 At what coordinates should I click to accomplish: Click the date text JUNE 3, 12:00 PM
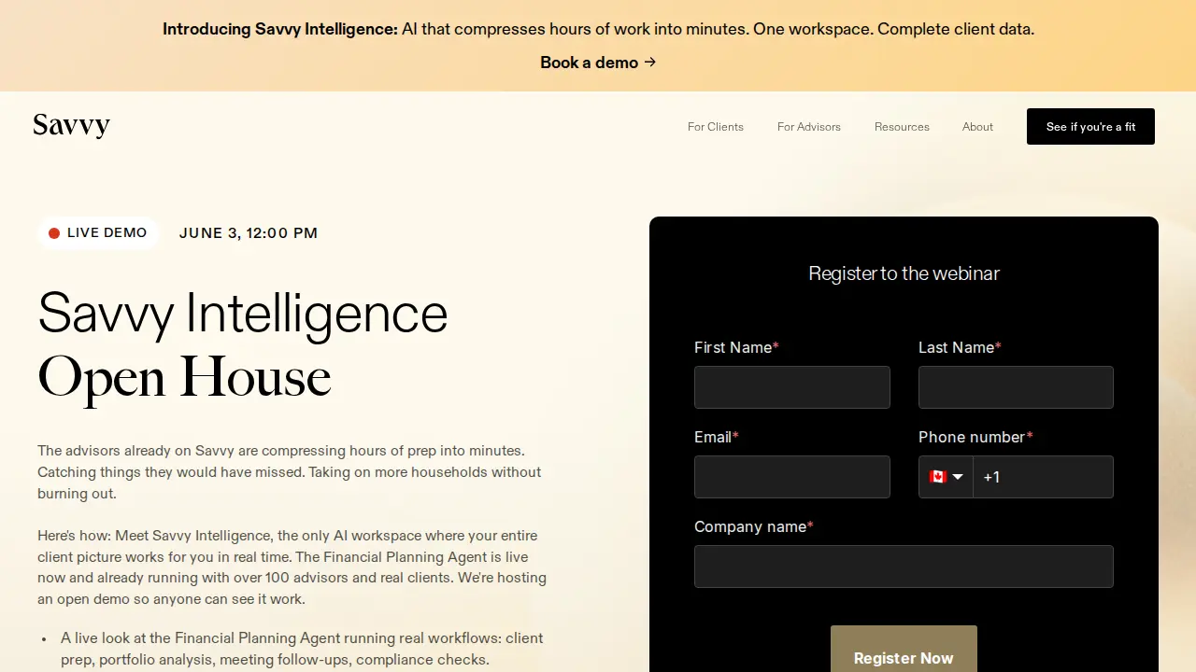coord(249,233)
